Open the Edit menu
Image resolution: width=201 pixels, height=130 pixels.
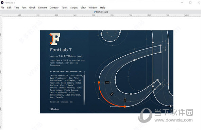[x=9, y=8]
